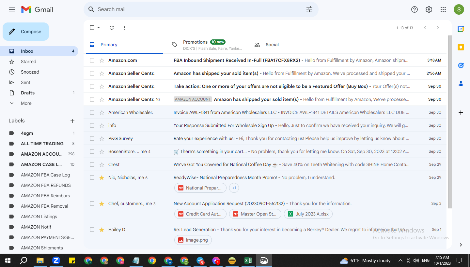
Task: Switch to the Social tab
Action: pos(290,45)
